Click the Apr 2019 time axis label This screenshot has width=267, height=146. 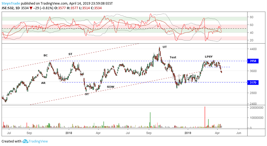point(217,133)
